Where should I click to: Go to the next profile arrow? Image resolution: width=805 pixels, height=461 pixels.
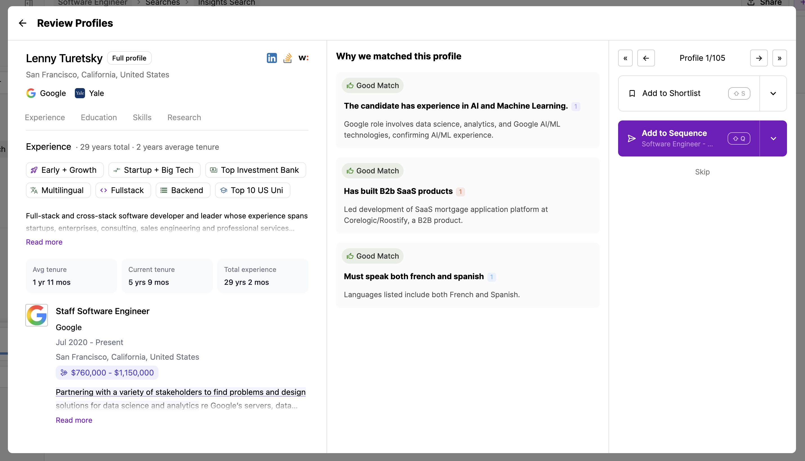759,58
